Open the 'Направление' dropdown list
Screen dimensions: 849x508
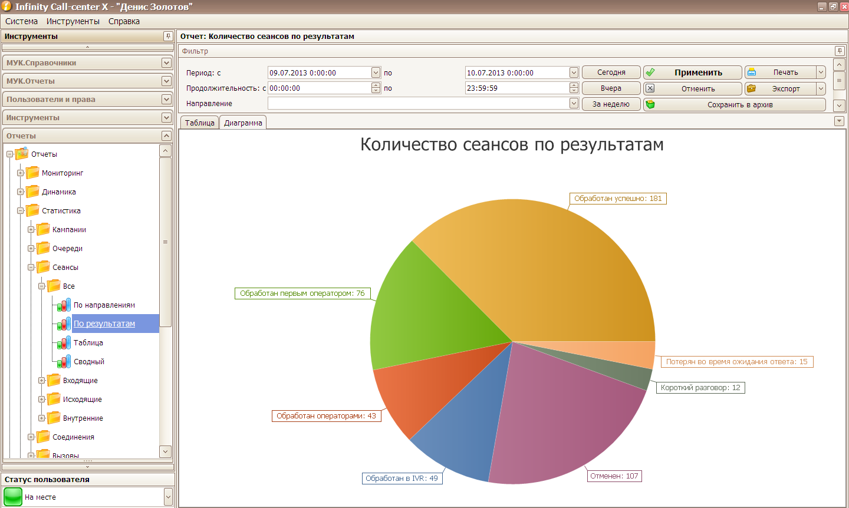point(574,104)
